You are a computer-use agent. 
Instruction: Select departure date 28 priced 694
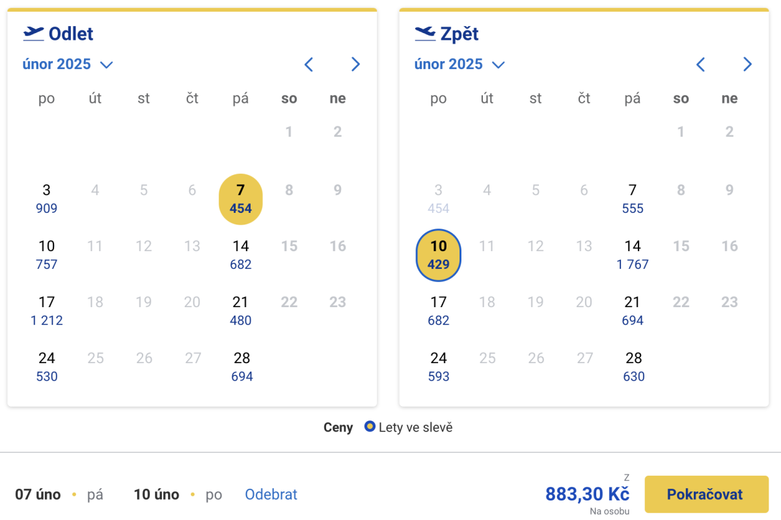[241, 367]
